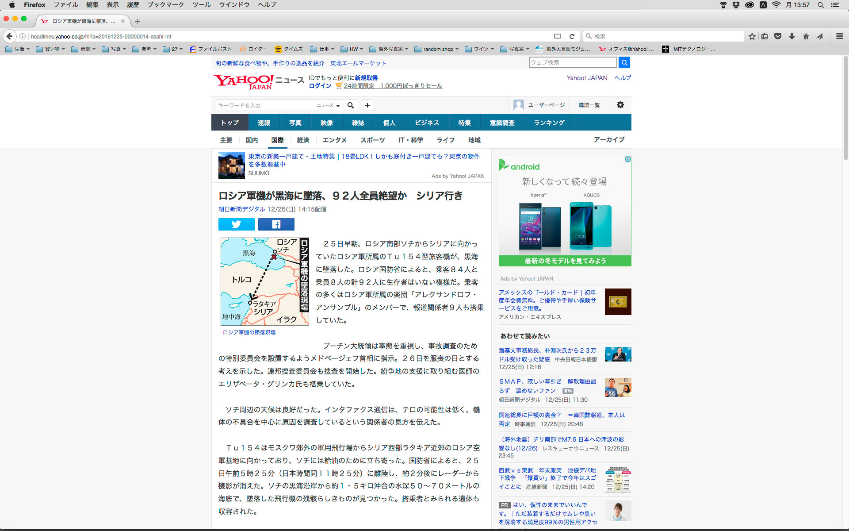
Task: Select the 経済 subcategory tab
Action: pyautogui.click(x=303, y=140)
